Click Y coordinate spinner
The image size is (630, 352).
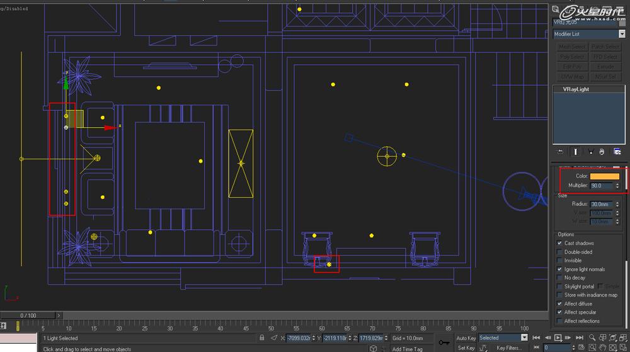(350, 338)
